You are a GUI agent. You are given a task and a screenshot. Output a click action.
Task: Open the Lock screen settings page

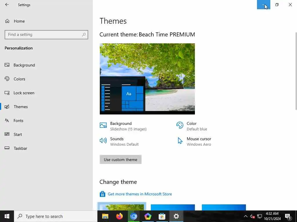[46, 93]
